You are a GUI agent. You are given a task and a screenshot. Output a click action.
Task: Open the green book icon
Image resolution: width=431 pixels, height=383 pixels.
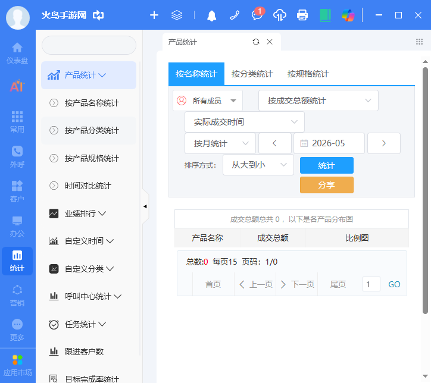click(x=325, y=15)
